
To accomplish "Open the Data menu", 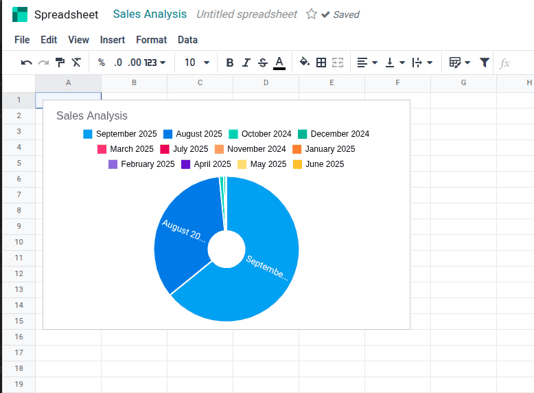I will click(187, 40).
